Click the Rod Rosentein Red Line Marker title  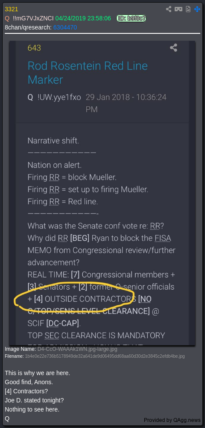pyautogui.click(x=88, y=72)
